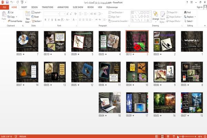
Task: Switch to Slide Sorter view icon
Action: [162, 136]
